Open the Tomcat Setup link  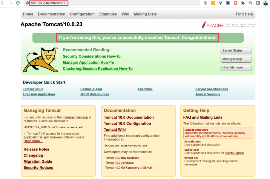(33, 89)
